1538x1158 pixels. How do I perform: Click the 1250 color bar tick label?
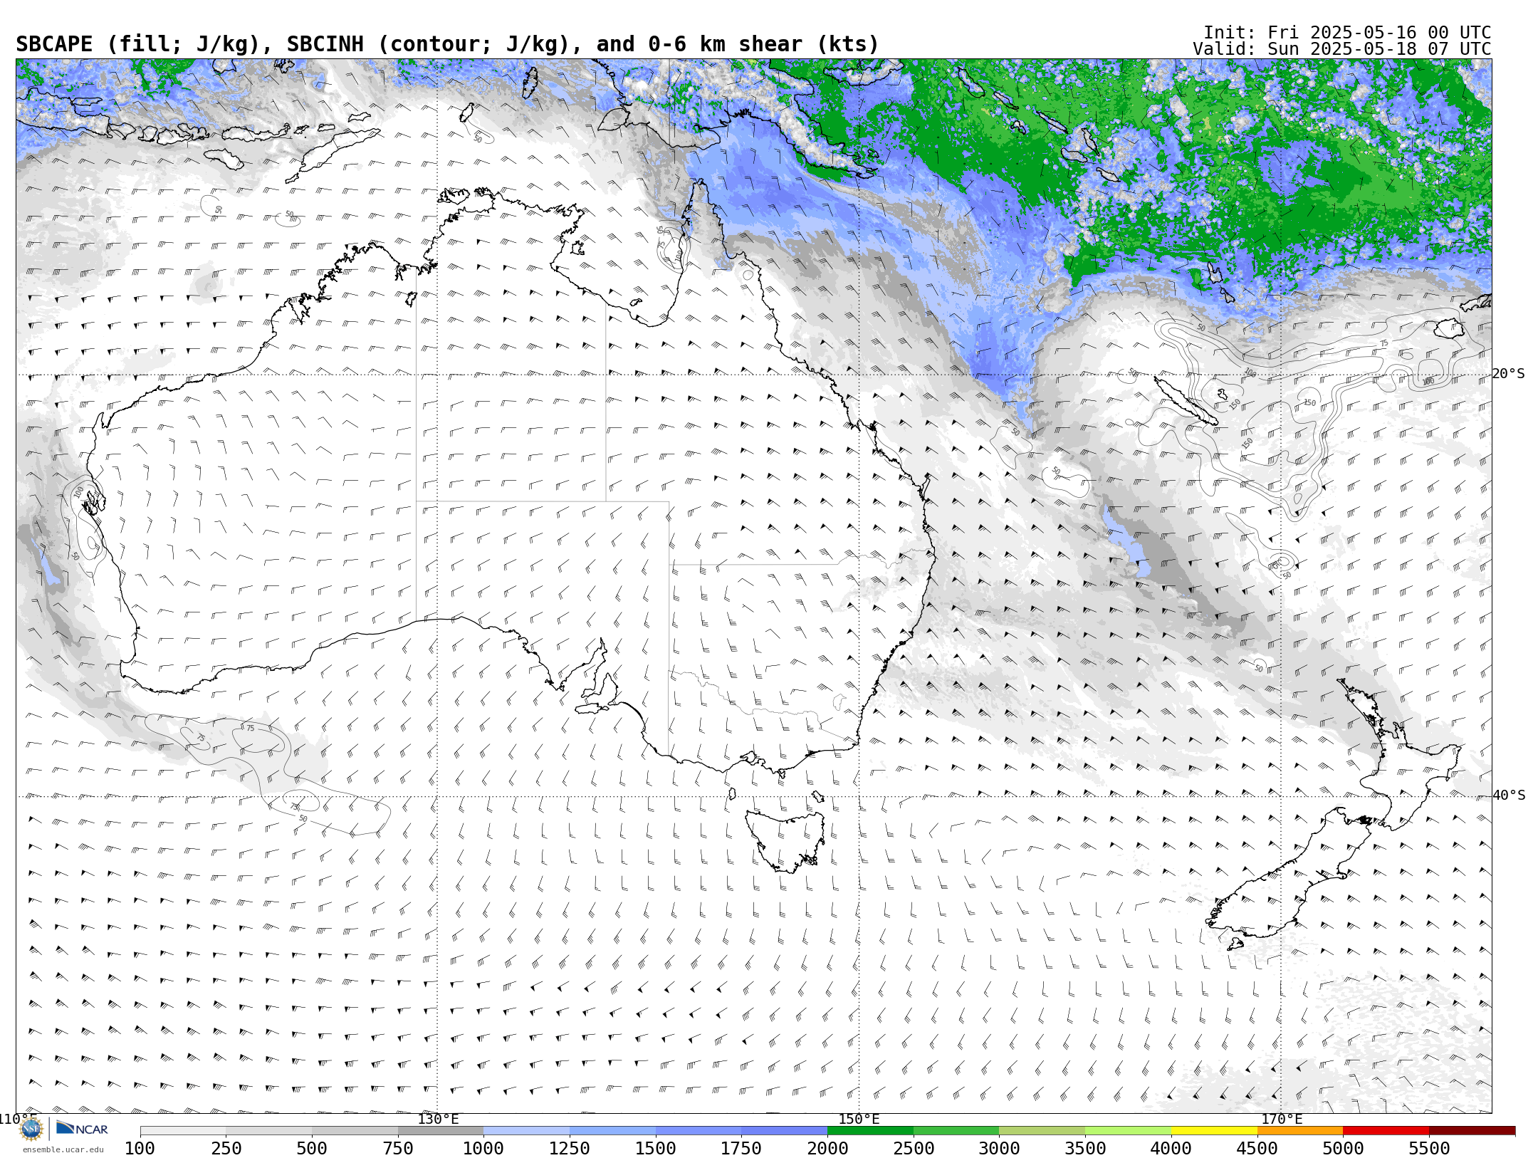pyautogui.click(x=570, y=1148)
